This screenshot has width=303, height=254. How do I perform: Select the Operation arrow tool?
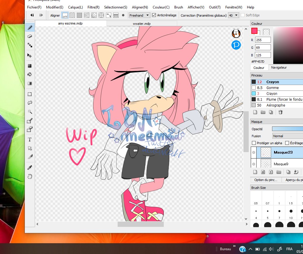pos(30,148)
